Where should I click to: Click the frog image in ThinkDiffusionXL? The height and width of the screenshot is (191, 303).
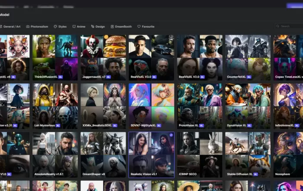pos(44,69)
